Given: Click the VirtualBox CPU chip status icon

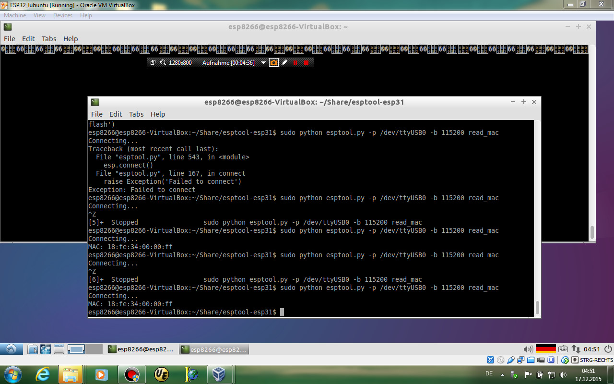Looking at the screenshot, I should (552, 360).
